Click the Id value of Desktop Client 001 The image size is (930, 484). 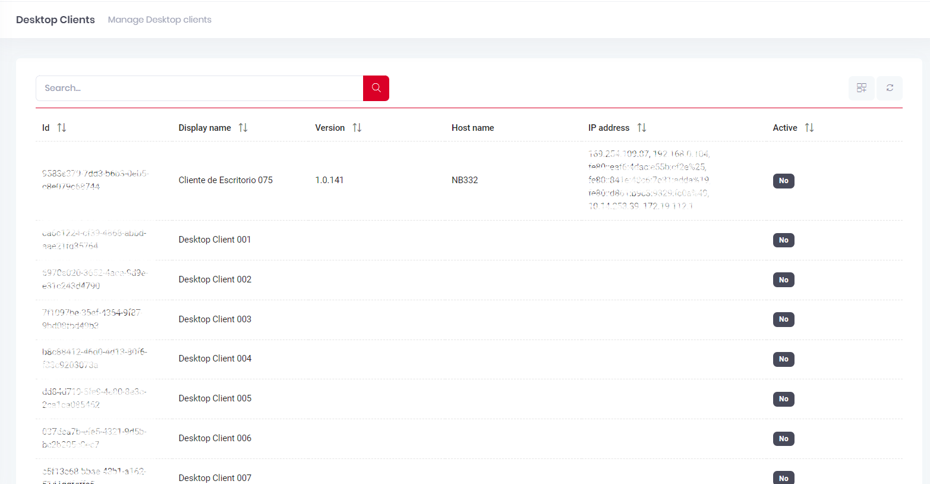coord(94,240)
